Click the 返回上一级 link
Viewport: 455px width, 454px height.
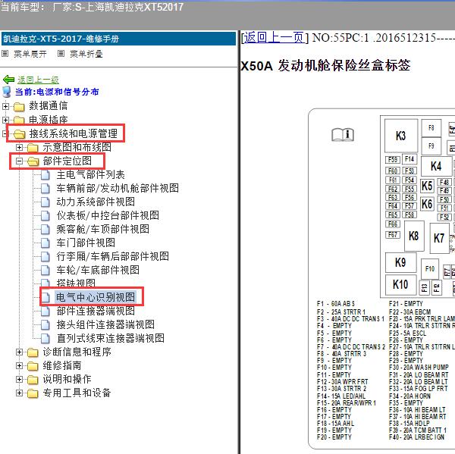[38, 80]
